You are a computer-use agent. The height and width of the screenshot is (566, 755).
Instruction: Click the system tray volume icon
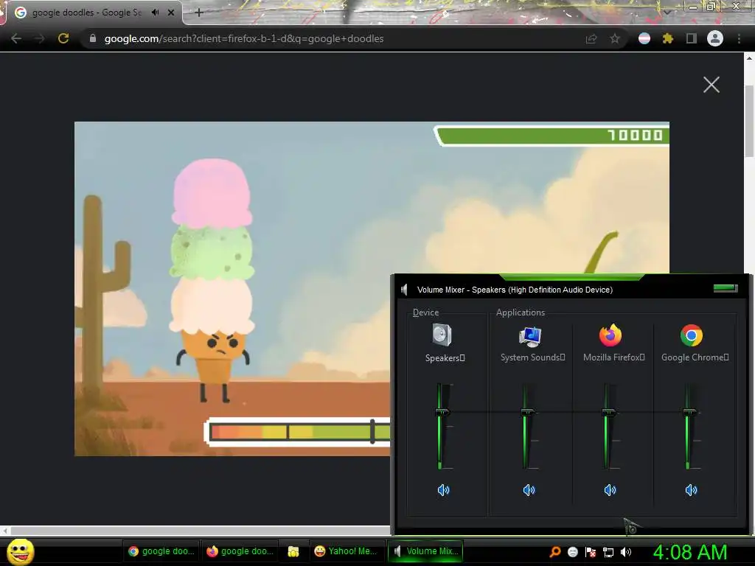(x=626, y=552)
